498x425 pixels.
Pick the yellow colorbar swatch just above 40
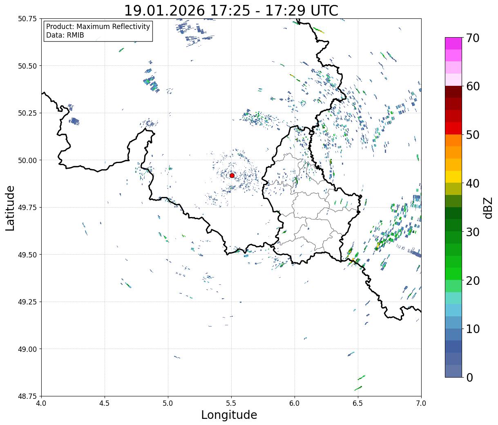[453, 177]
